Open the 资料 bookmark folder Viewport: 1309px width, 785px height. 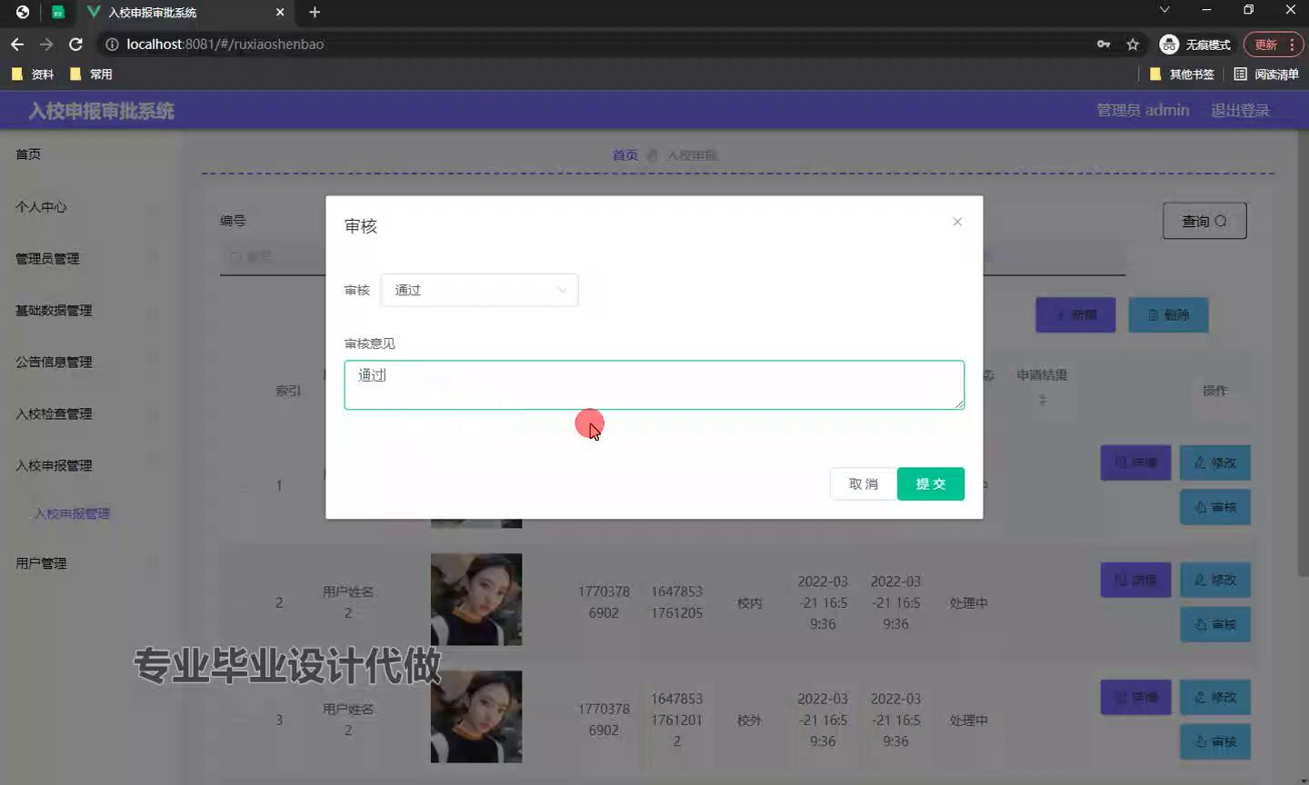tap(33, 75)
